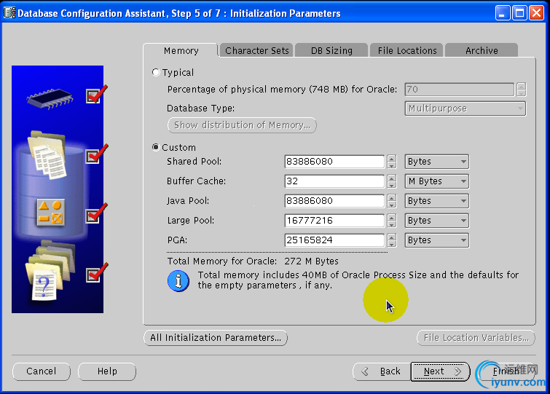Click the PGA value field
The width and height of the screenshot is (550, 394).
334,240
